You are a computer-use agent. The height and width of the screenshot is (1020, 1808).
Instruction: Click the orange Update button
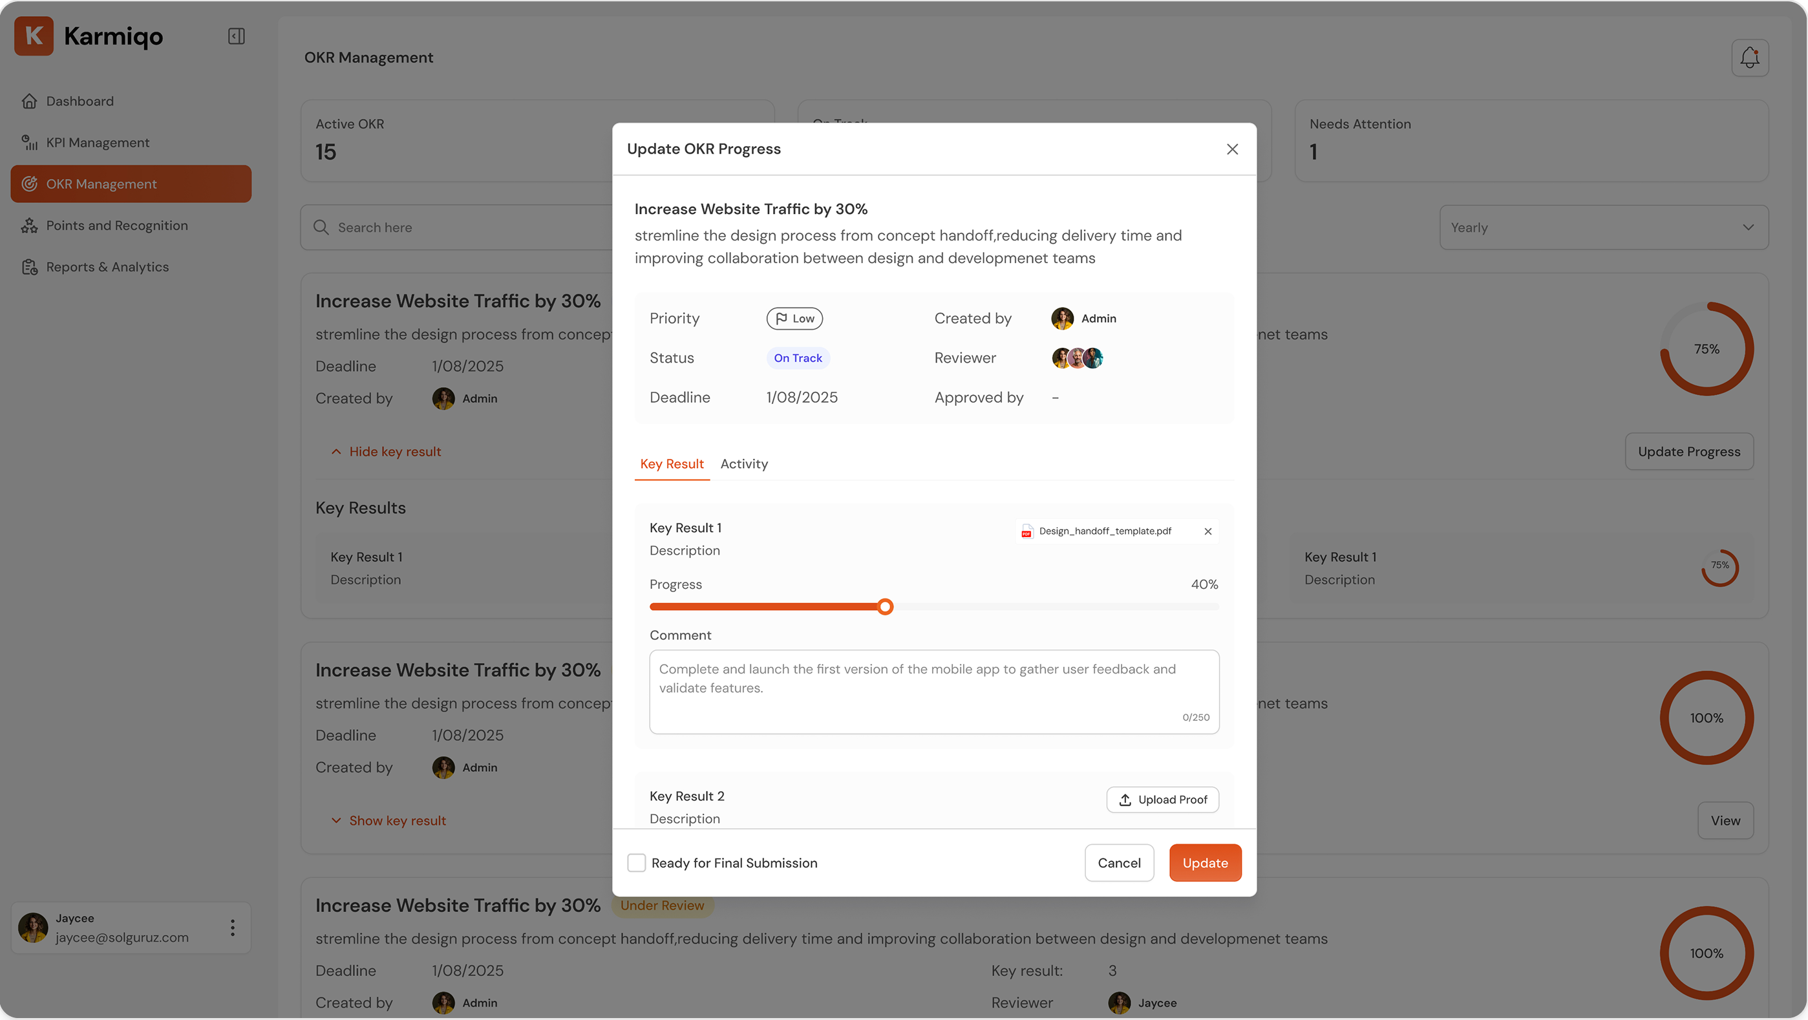point(1205,863)
